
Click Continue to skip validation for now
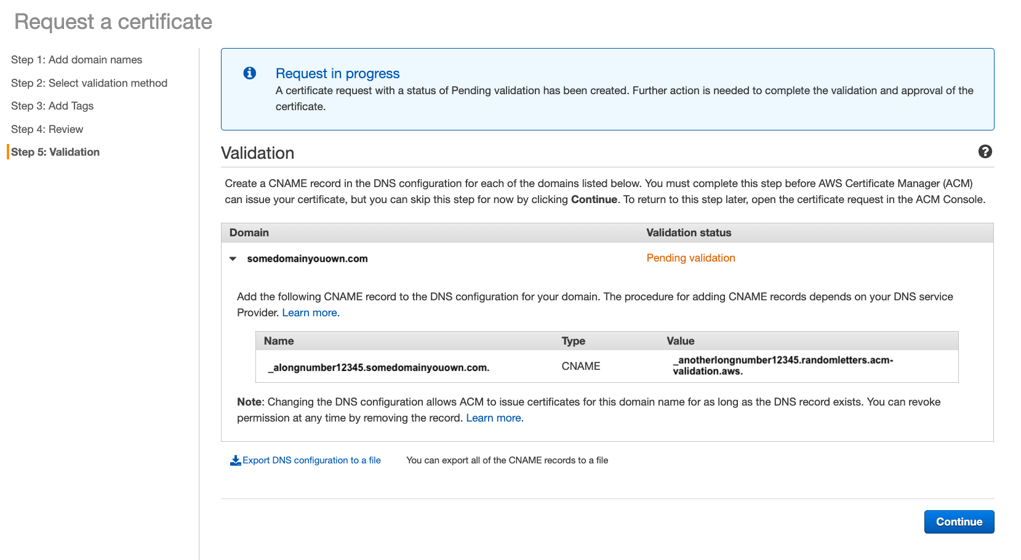[x=959, y=521]
